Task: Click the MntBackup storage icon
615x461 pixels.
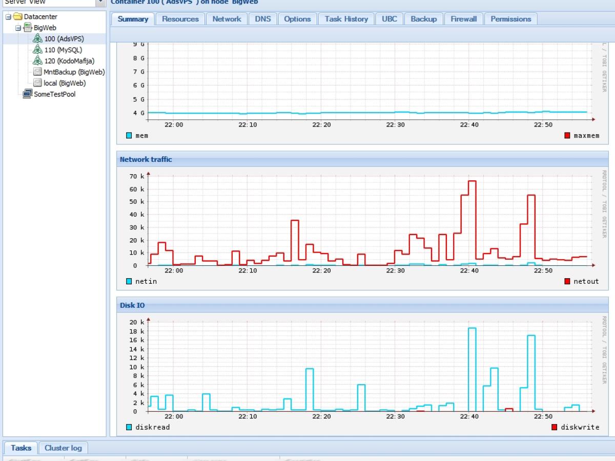Action: coord(37,72)
